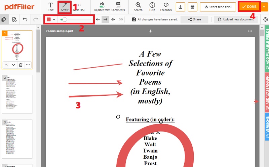Move page 1 up arrow
This screenshot has height=167, width=269.
(6, 65)
